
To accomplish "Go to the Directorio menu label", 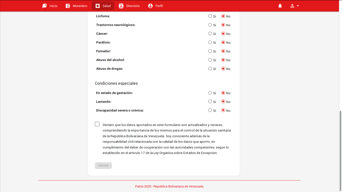I will [133, 6].
